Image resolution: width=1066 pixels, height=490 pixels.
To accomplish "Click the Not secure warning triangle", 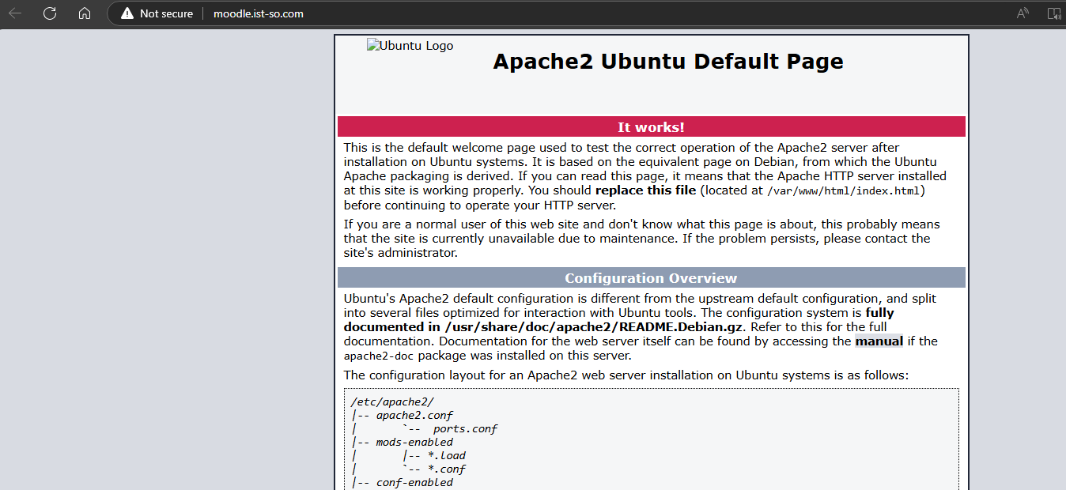I will (127, 13).
